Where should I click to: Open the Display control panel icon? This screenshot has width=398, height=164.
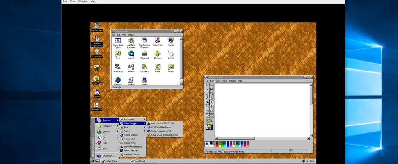click(171, 42)
